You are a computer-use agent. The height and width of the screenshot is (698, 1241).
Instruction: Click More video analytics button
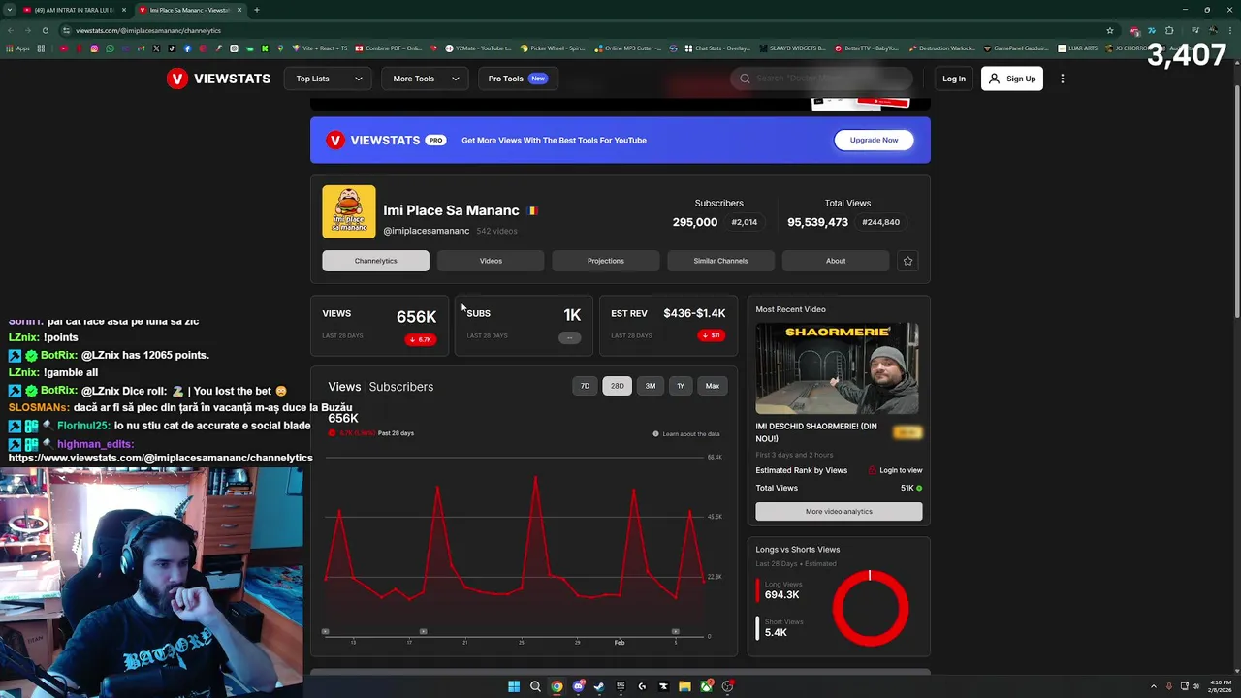839,511
